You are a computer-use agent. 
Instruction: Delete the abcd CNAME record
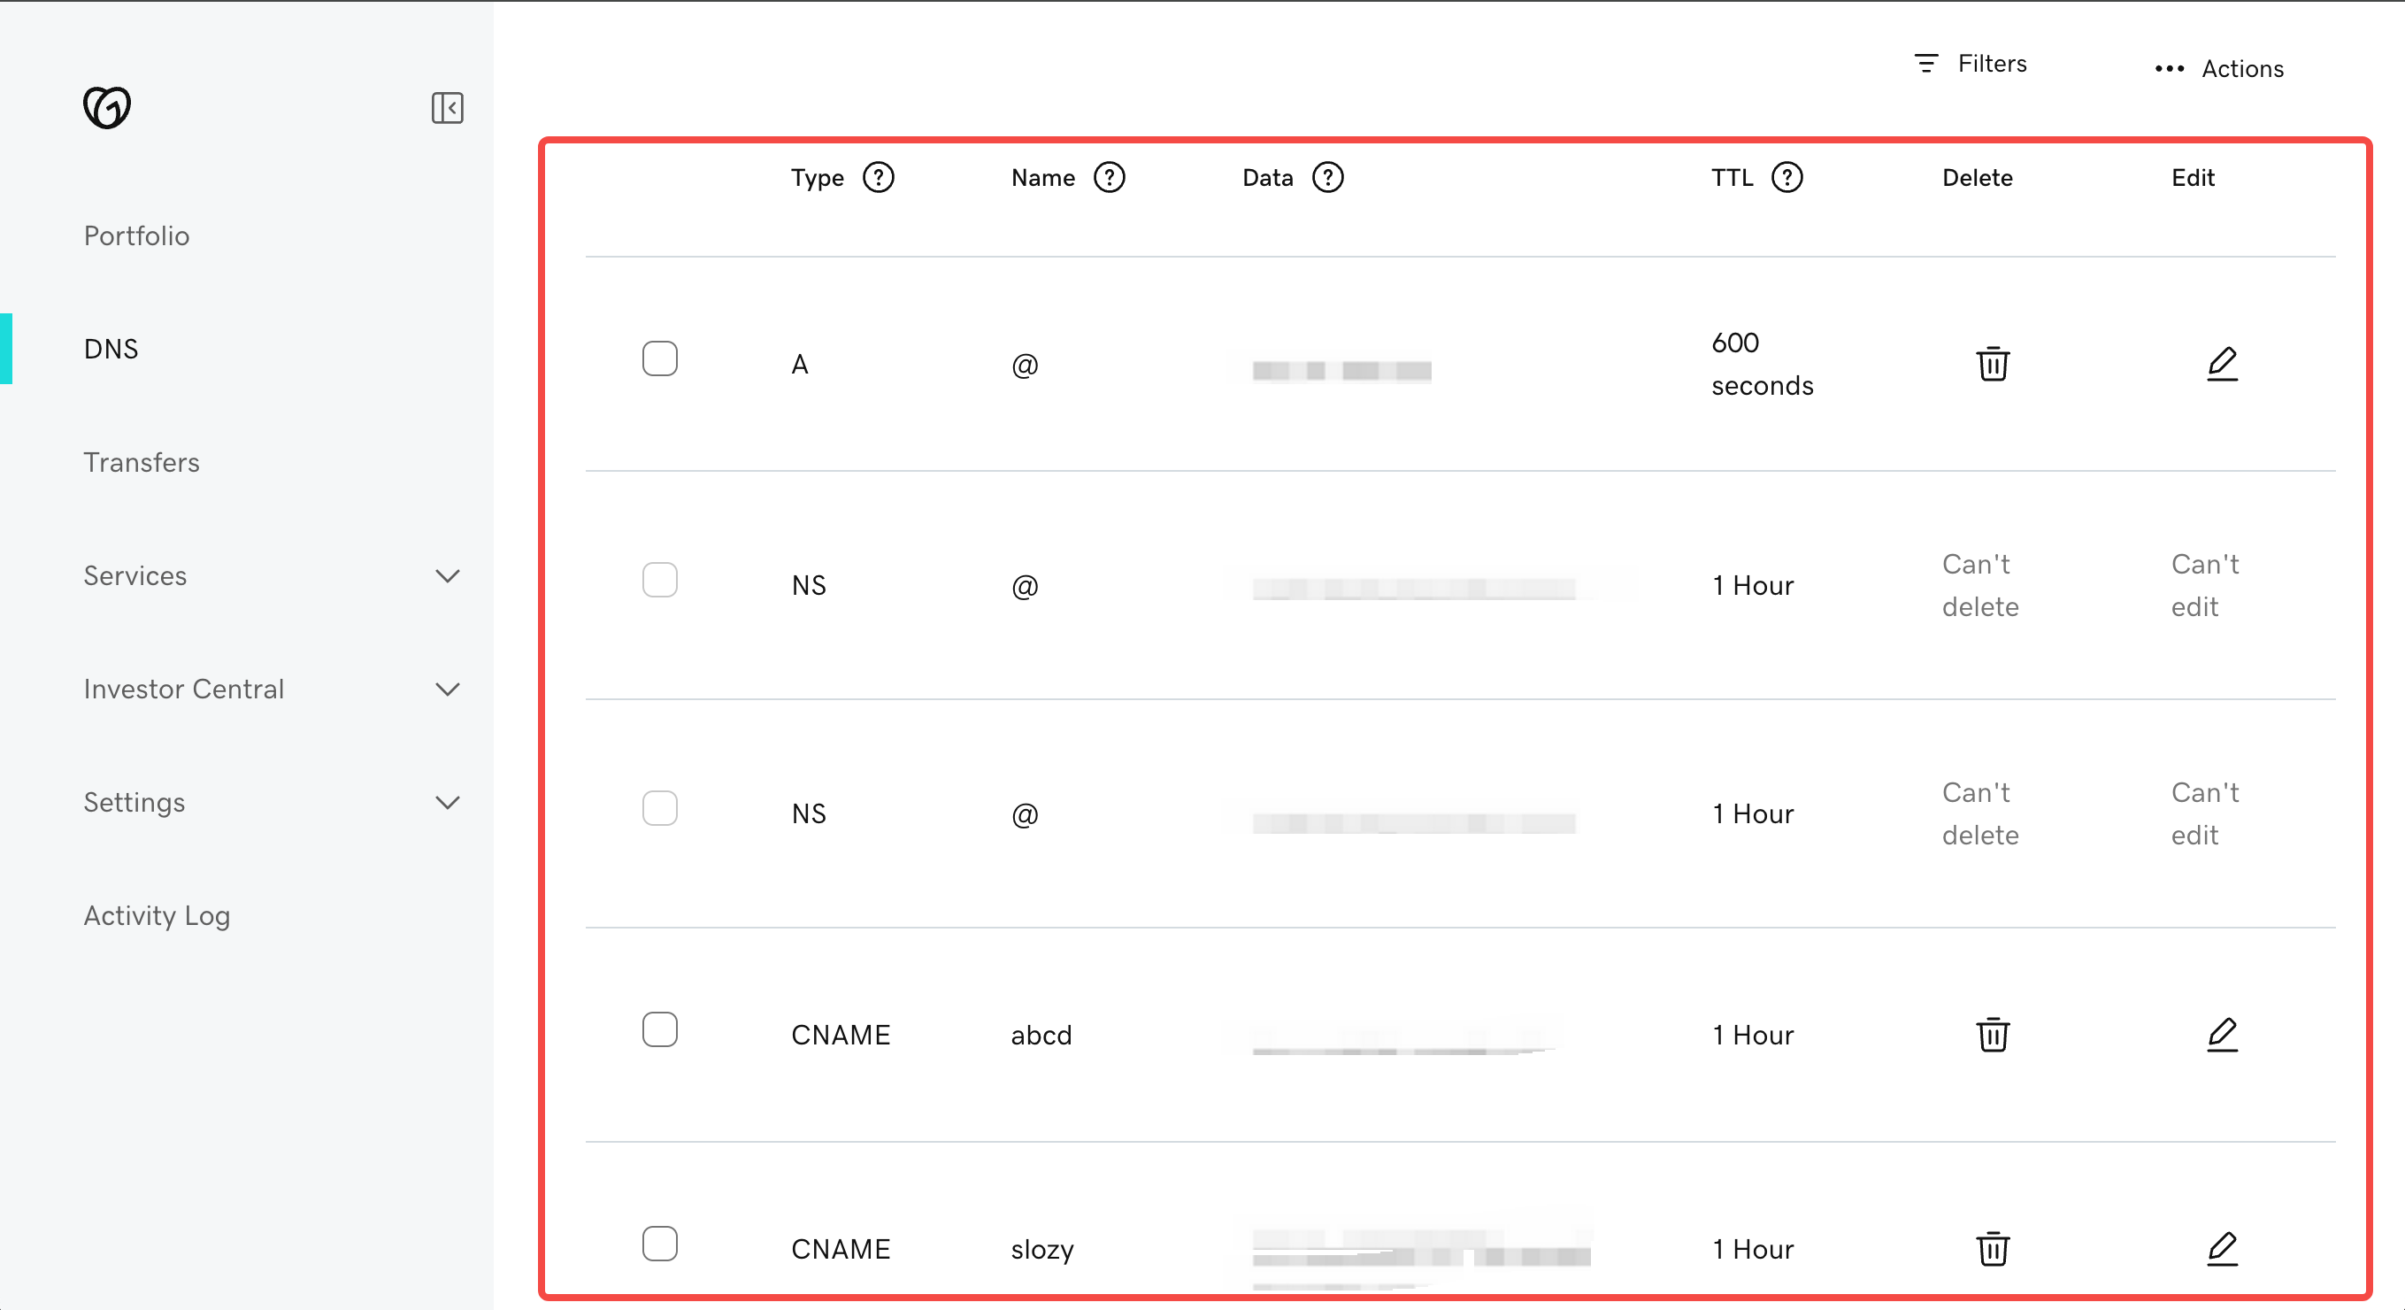click(1992, 1034)
